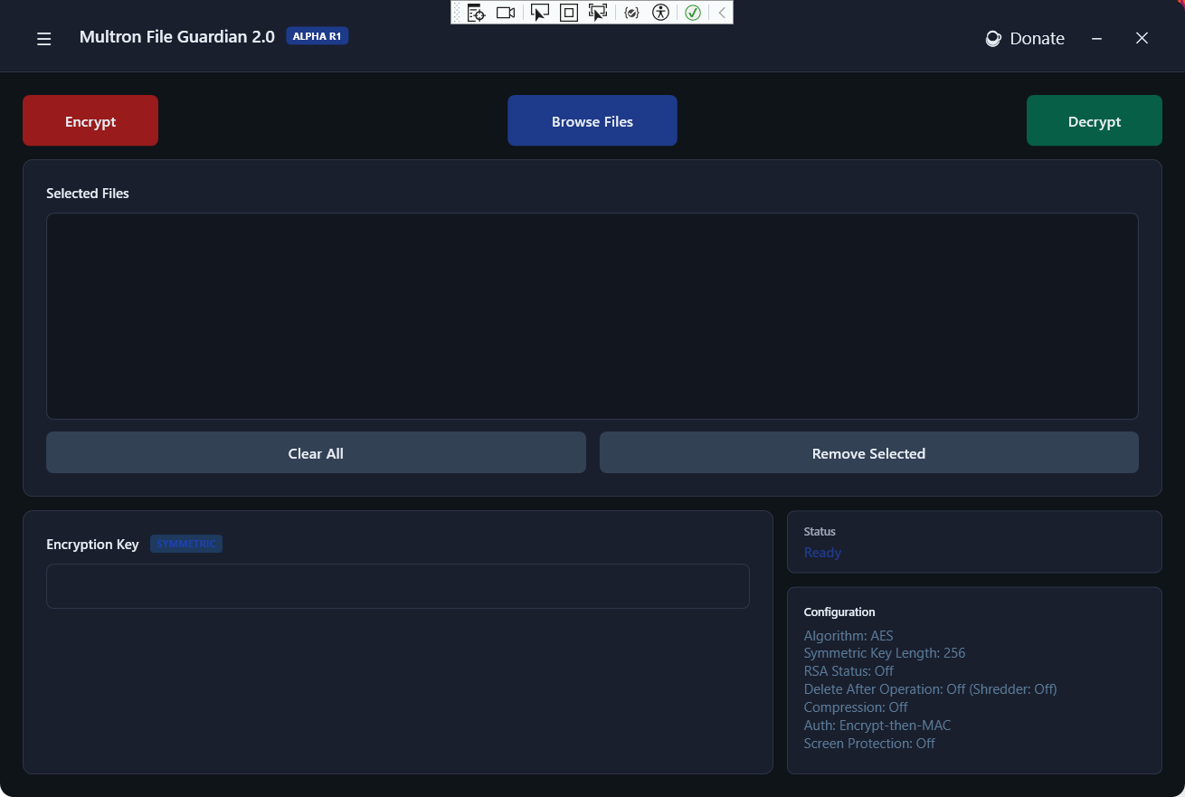This screenshot has height=797, width=1185.
Task: Select the 'RSA Status: Off' line
Action: pos(848,671)
